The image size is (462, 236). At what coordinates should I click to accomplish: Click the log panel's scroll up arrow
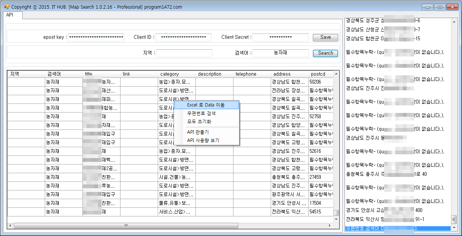coord(454,21)
